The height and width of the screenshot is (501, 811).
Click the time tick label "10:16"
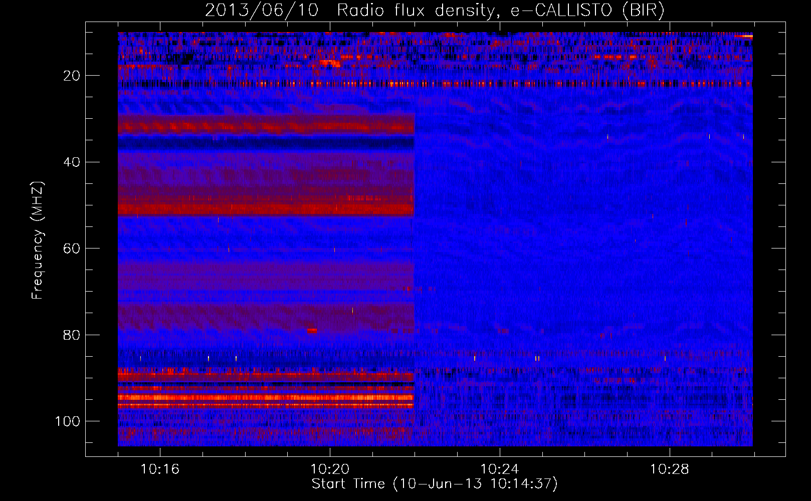(x=160, y=469)
